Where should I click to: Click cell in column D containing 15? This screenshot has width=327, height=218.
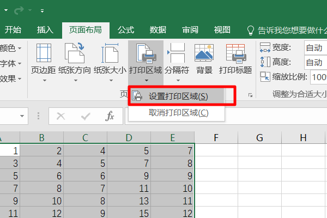click(129, 213)
